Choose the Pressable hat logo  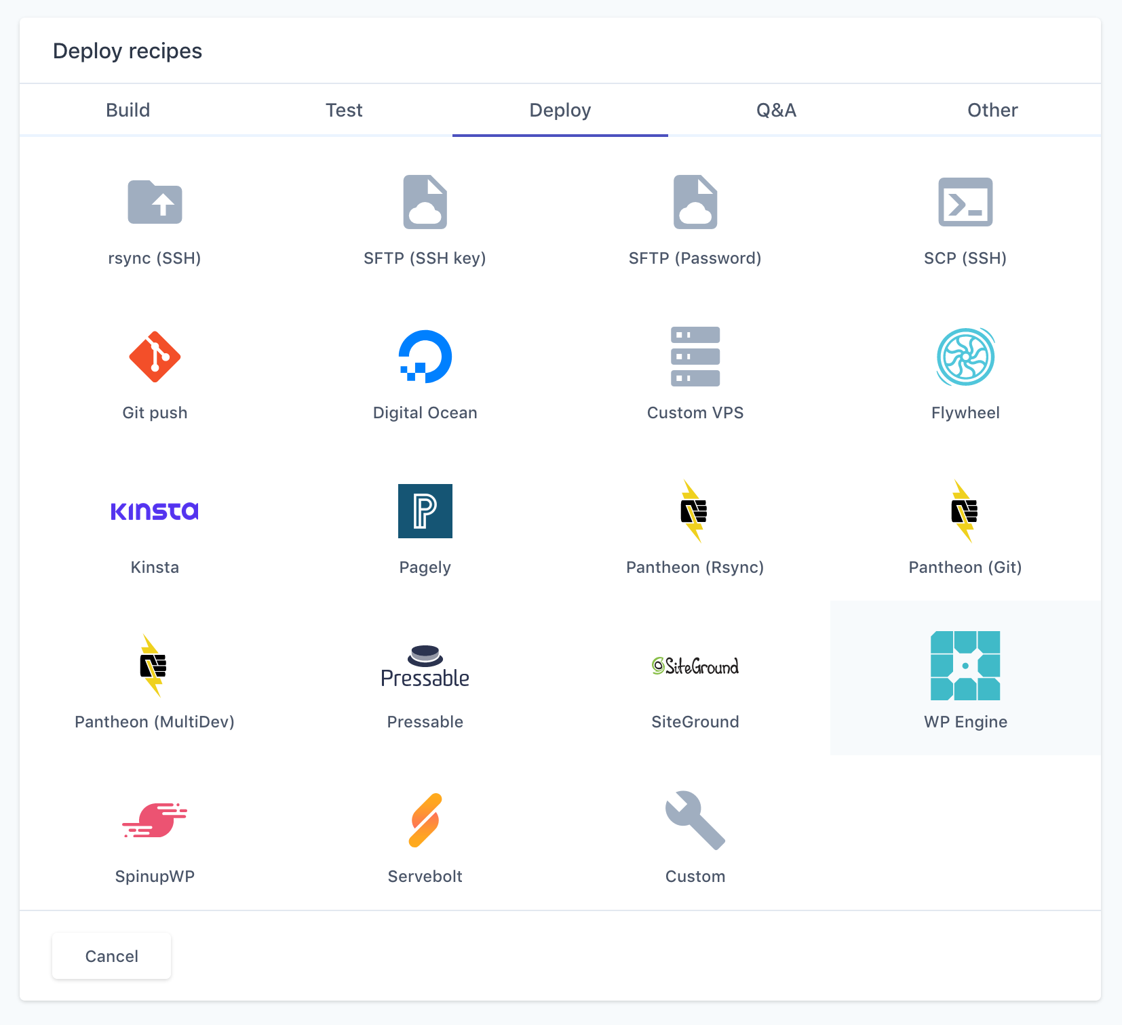tap(425, 666)
